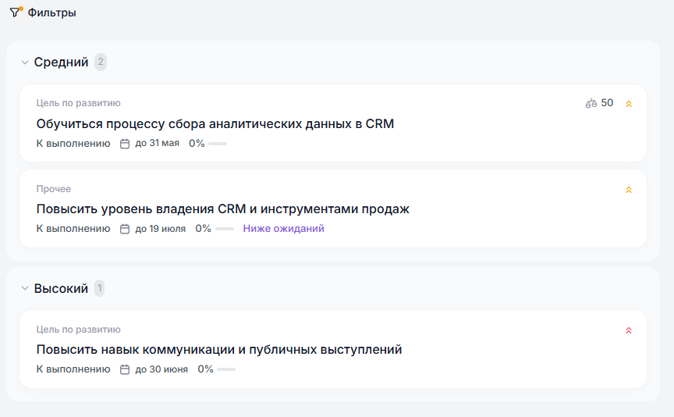Click the Фильтры button label
The width and height of the screenshot is (674, 417).
click(51, 12)
